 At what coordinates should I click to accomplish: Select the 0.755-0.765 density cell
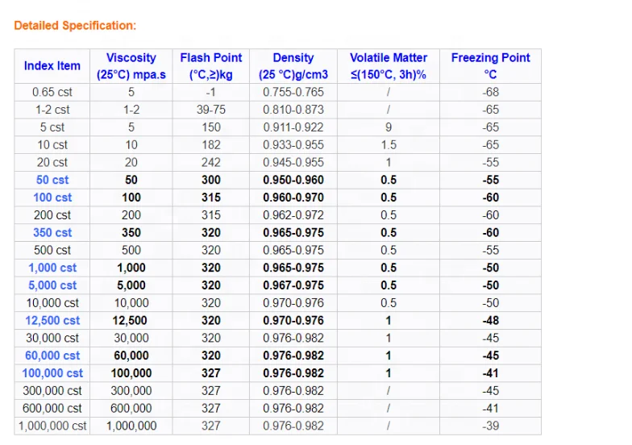pos(293,92)
